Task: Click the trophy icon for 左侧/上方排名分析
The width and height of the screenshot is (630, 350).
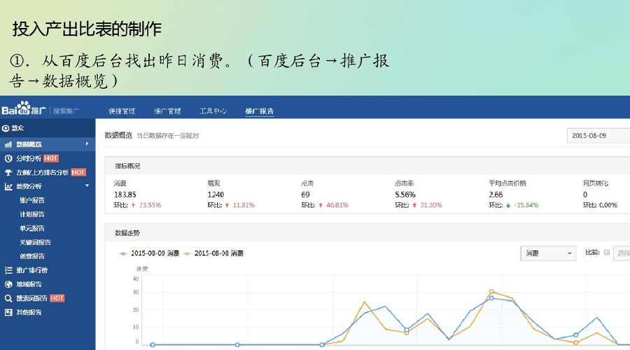Action: pos(8,172)
